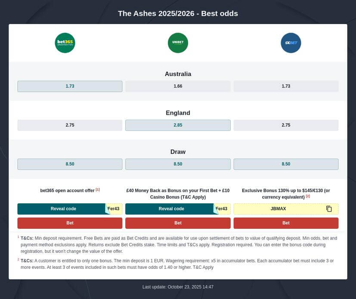Viewport: 356px width, 299px height.
Task: Select bet365 Australia odds 1.73
Action: [x=70, y=86]
